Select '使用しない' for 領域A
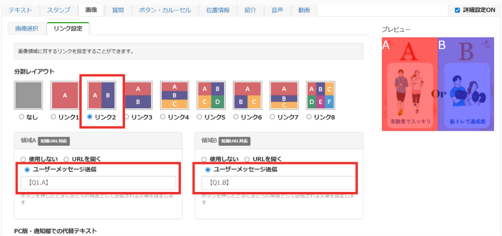 click(x=24, y=159)
